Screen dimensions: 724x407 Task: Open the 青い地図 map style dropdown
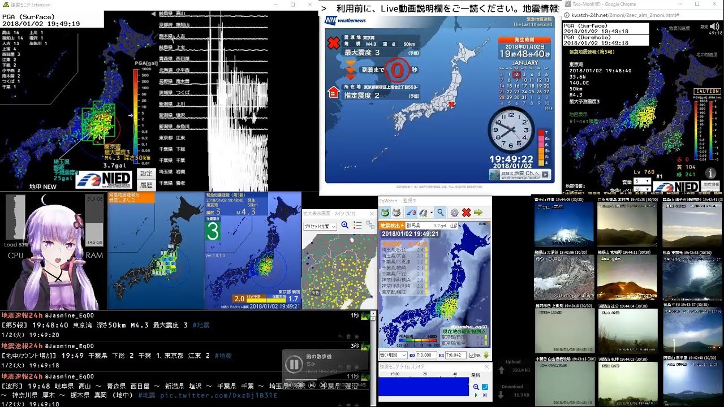[x=393, y=355]
